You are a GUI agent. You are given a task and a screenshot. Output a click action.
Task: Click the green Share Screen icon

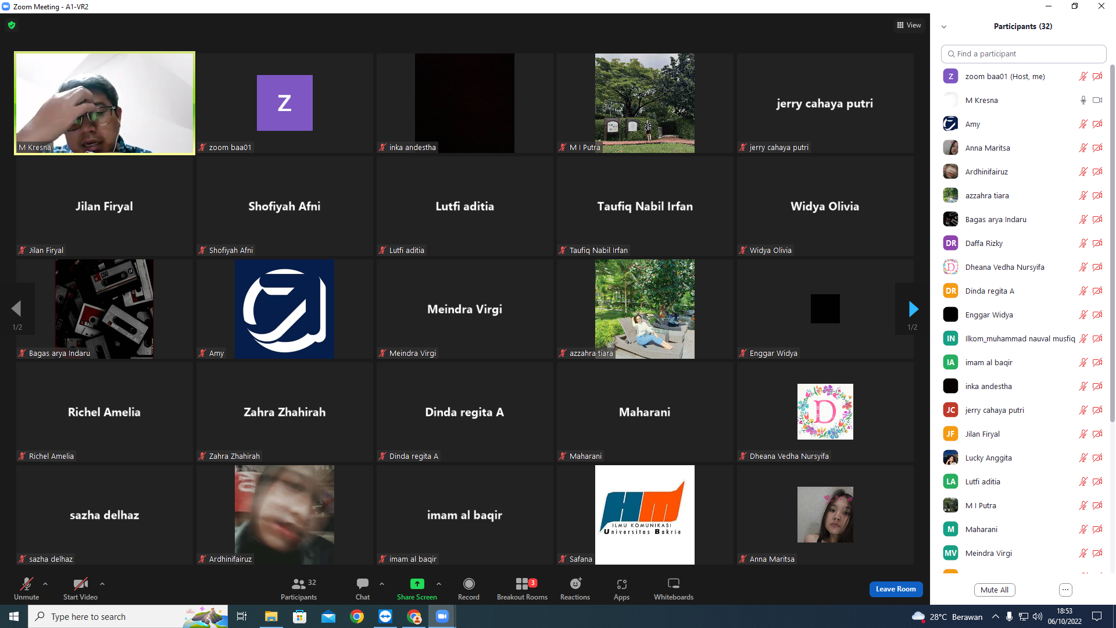point(417,584)
